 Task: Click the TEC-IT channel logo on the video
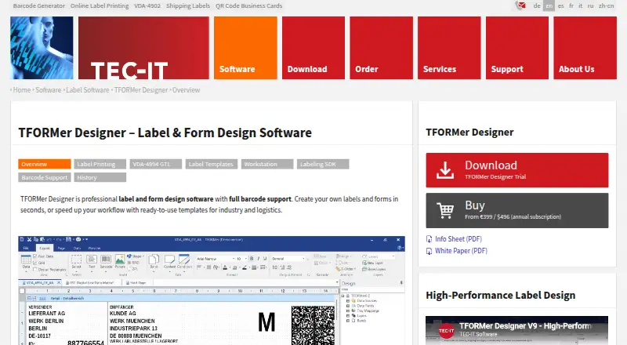(x=446, y=331)
